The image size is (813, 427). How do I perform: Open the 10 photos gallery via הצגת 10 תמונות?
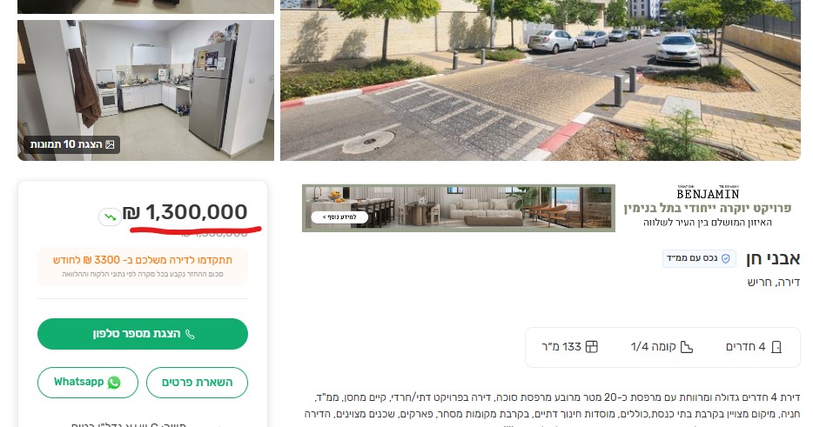click(72, 144)
